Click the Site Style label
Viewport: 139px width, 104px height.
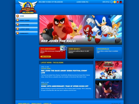coord(106,2)
